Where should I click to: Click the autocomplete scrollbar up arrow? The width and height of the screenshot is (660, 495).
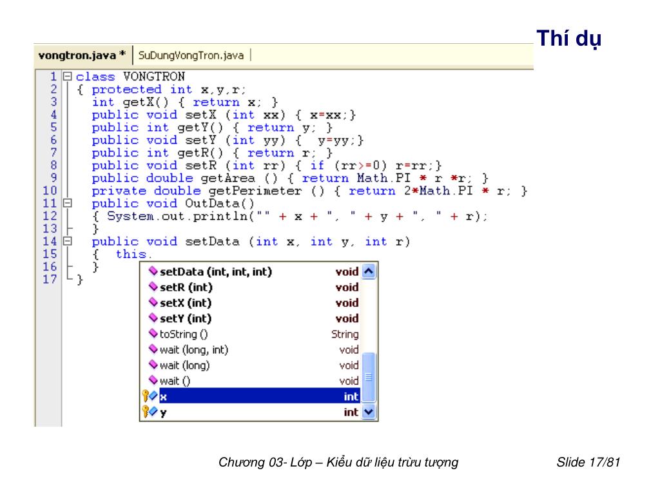368,271
